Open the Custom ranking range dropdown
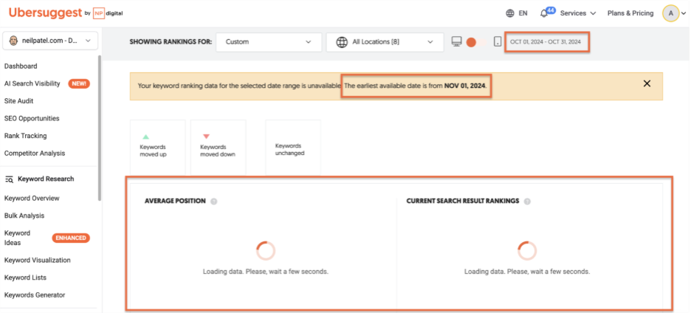The width and height of the screenshot is (691, 313). coord(269,42)
